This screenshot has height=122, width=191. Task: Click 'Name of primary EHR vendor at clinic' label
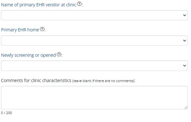(38, 5)
